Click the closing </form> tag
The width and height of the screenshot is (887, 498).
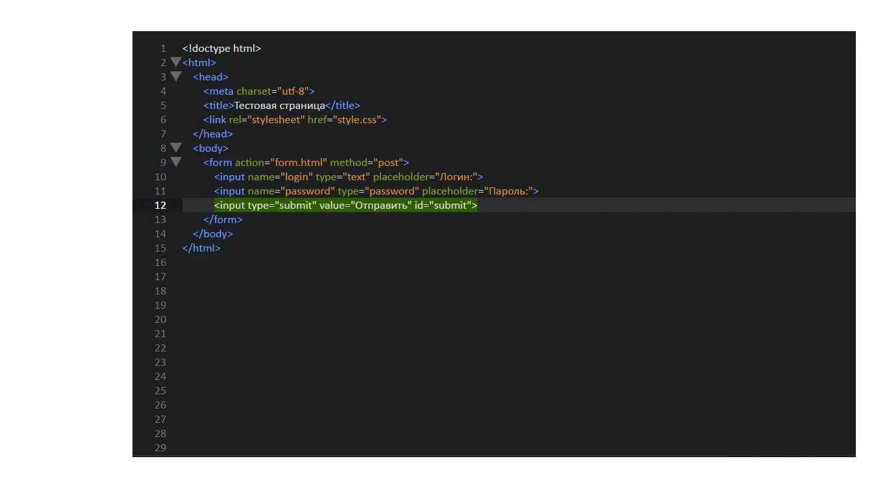(223, 220)
